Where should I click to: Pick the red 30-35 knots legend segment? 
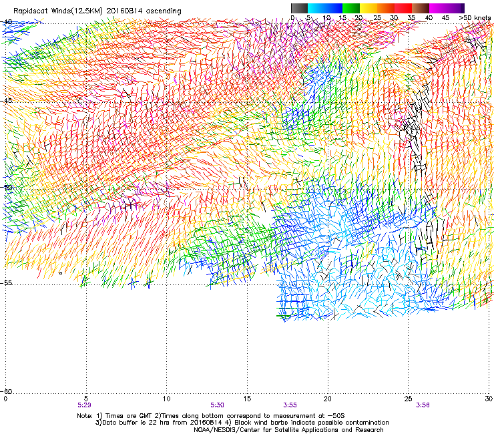click(403, 8)
